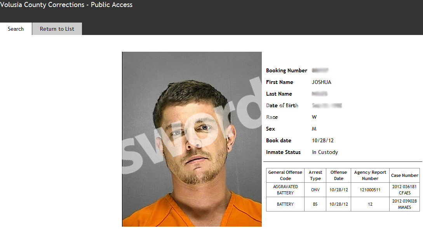Click the In Custody inmate status
Screen dimensions: 423x229
[x=325, y=152]
